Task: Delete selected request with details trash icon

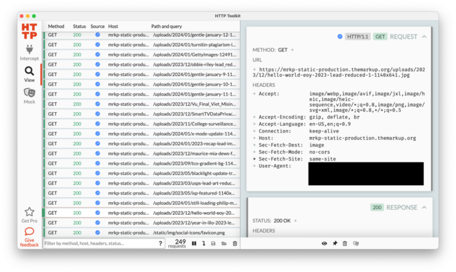Action: [345, 243]
